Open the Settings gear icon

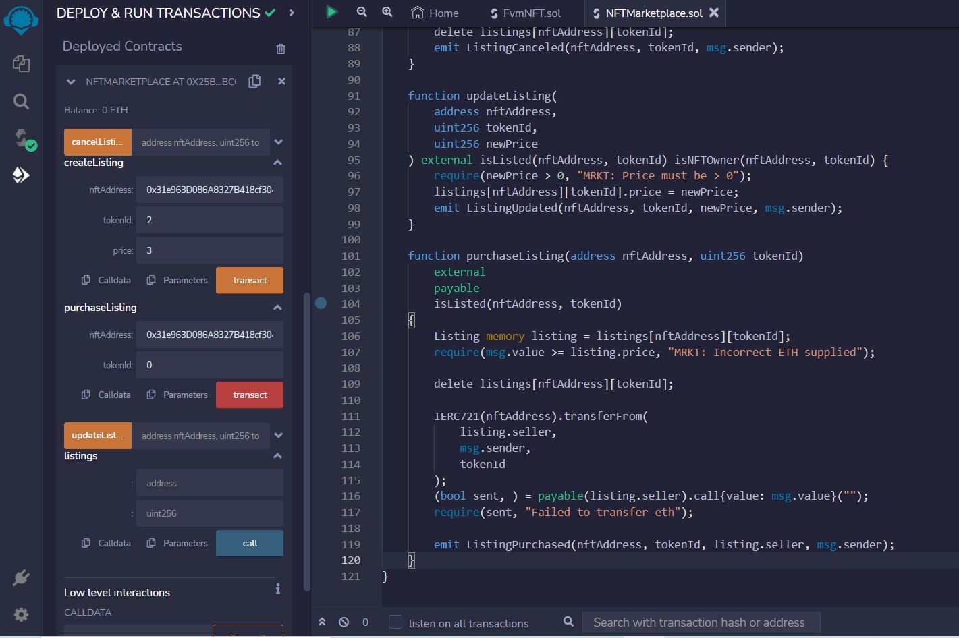point(21,614)
